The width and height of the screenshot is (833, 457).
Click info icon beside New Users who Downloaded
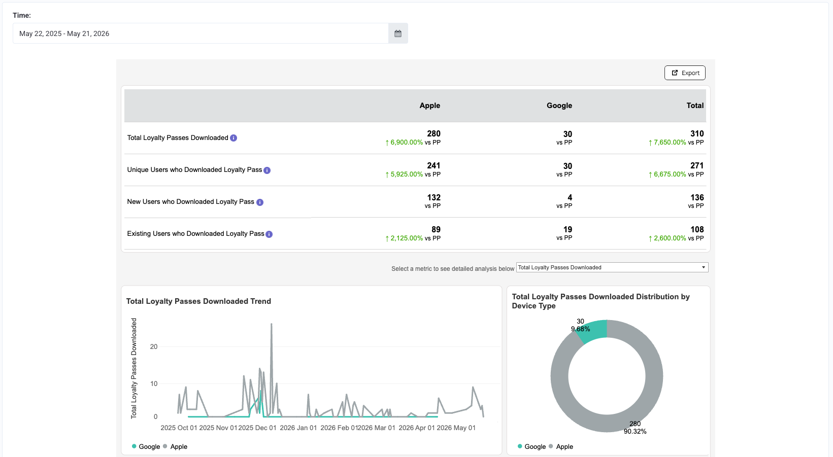click(260, 202)
